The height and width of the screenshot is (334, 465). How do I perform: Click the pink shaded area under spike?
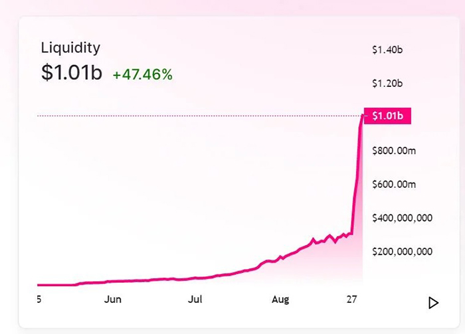tap(357, 252)
